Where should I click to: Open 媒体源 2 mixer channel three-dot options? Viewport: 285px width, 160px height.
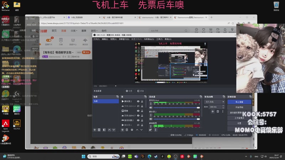[150, 115]
